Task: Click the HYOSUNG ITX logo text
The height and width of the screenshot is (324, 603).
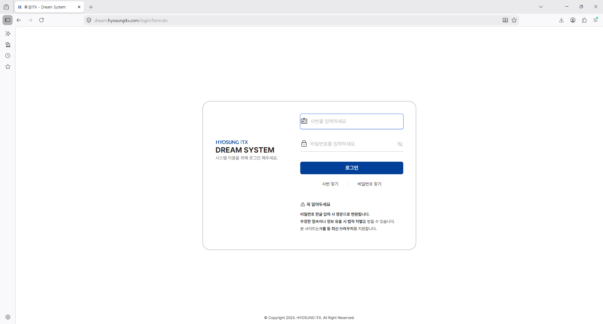Action: [232, 142]
